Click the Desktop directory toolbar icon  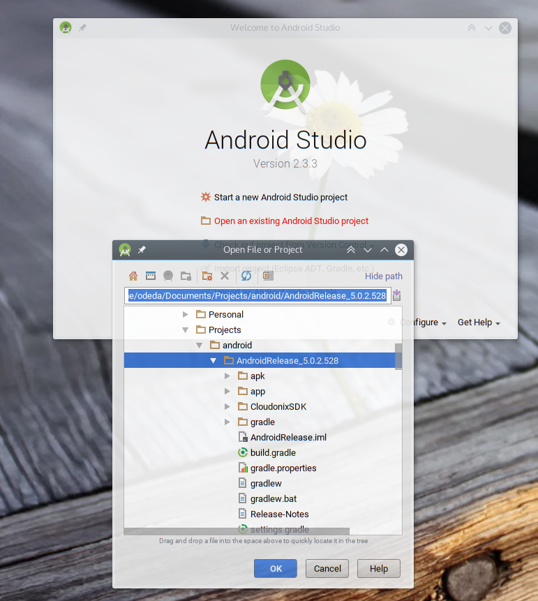(x=150, y=276)
